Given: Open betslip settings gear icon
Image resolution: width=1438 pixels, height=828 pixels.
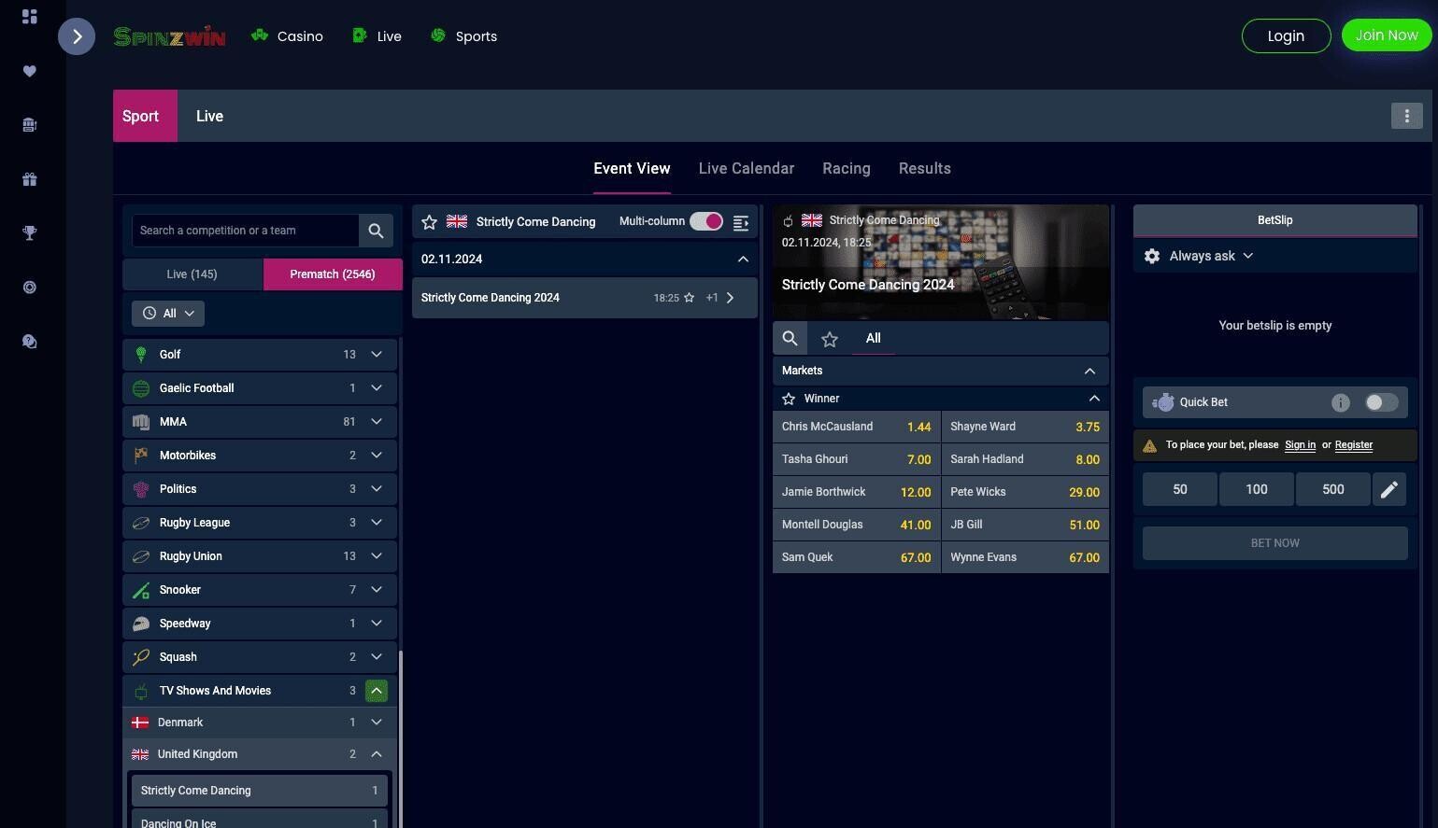Looking at the screenshot, I should [1152, 256].
